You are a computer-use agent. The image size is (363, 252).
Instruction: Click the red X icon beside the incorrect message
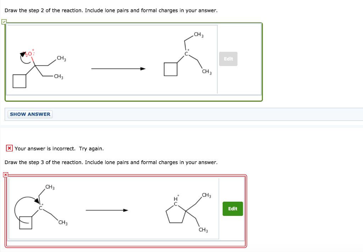click(9, 148)
